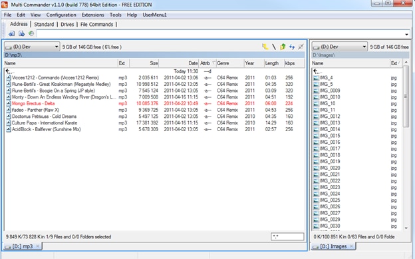Click the address bar input field
The image size is (415, 259).
(x=219, y=34)
